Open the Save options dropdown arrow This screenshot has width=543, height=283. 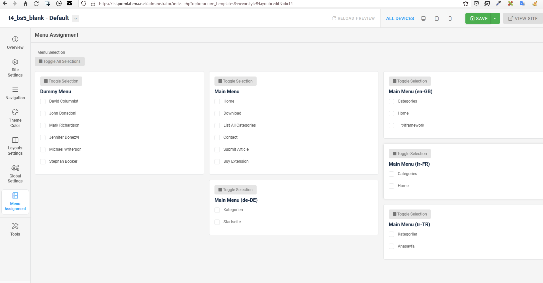tap(495, 18)
